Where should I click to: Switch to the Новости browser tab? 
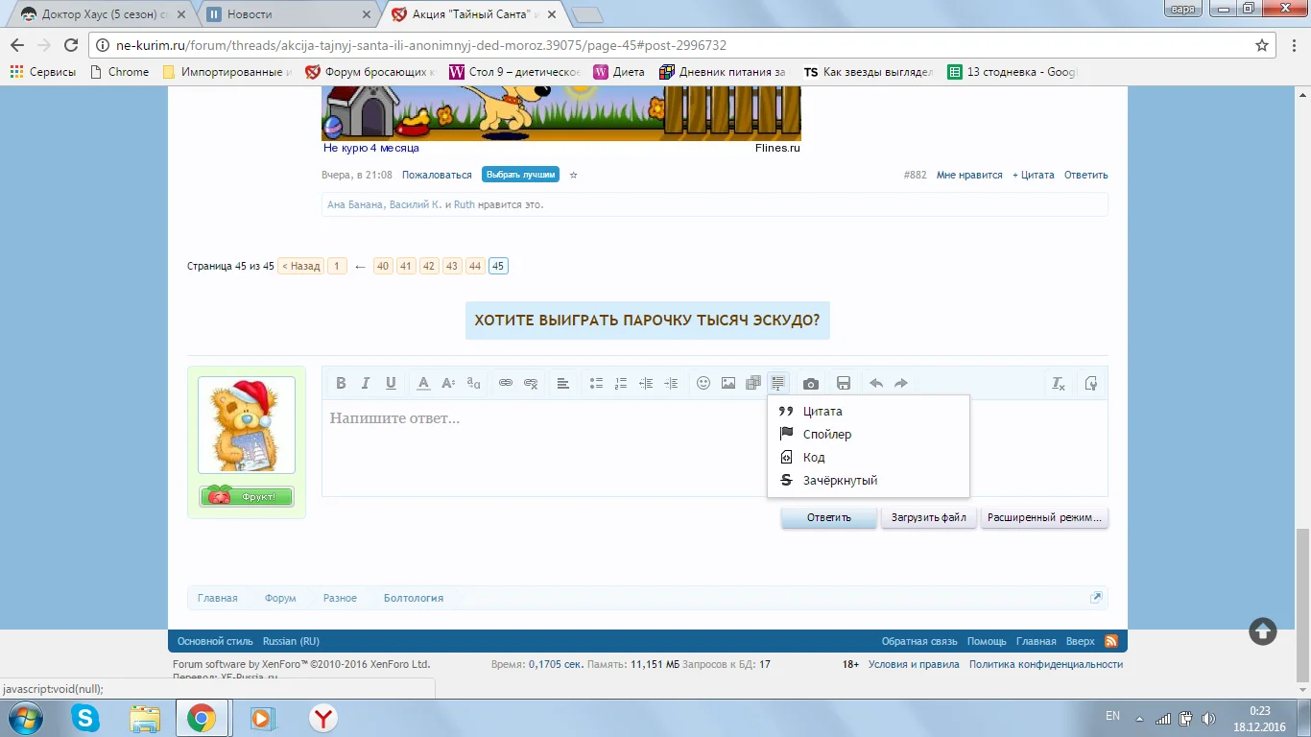tap(288, 14)
